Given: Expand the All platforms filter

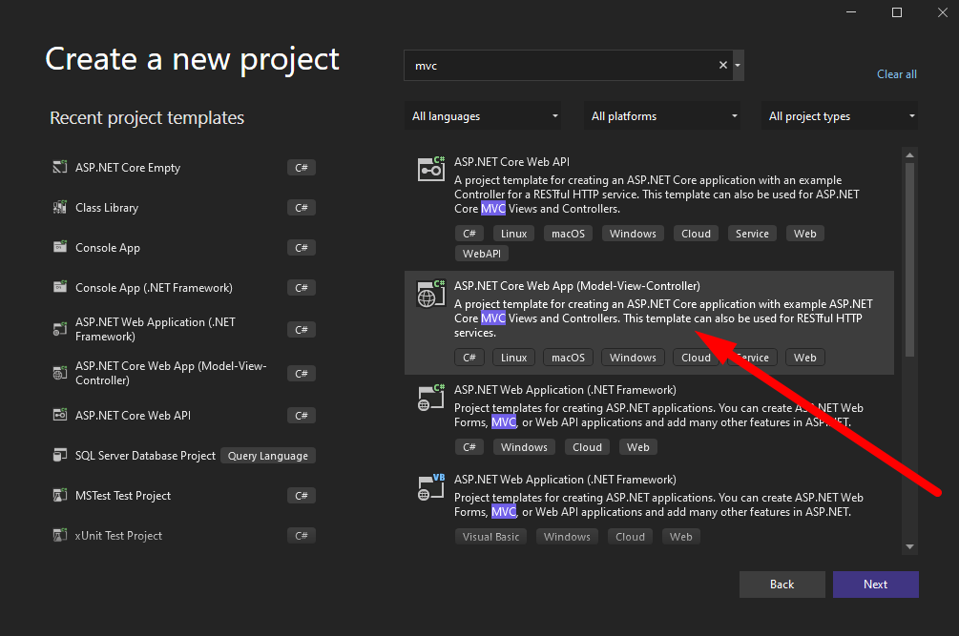Looking at the screenshot, I should 663,116.
